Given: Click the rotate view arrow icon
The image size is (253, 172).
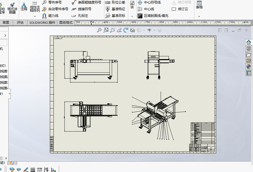Looking at the screenshot, I should coord(126,30).
